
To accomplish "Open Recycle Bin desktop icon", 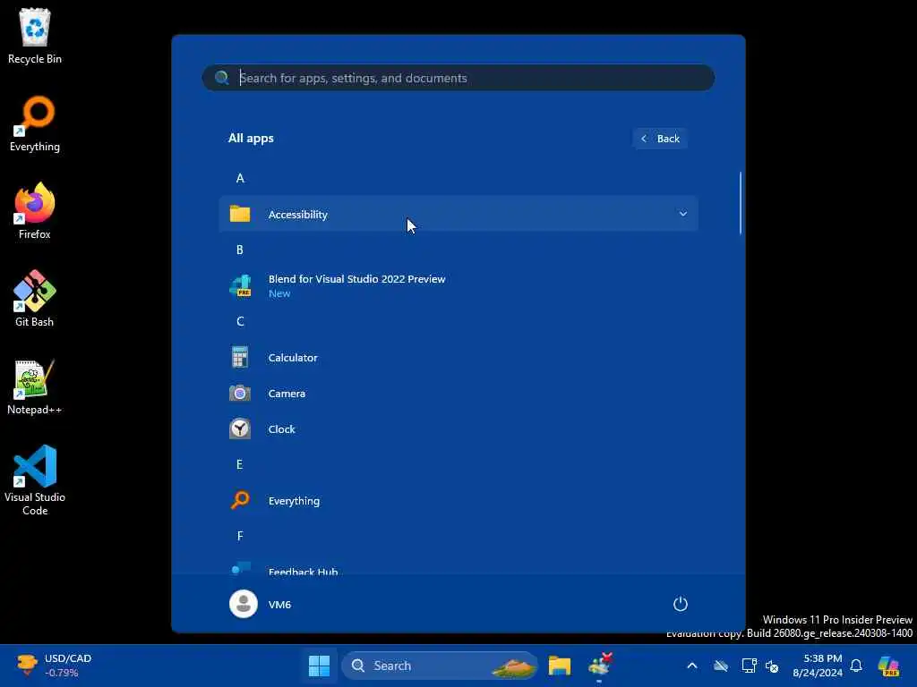I will coord(35,36).
